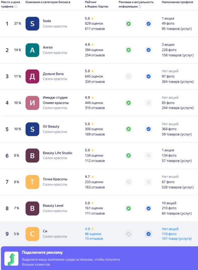This screenshot has width=198, height=270.
Task: Click the blue verified checkmark for Ангел
Action: coord(148,50)
